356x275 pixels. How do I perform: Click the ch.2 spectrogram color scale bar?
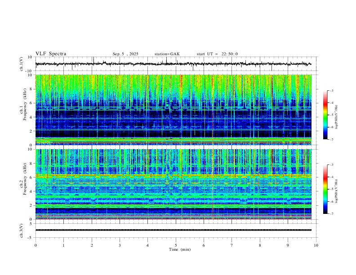click(325, 189)
